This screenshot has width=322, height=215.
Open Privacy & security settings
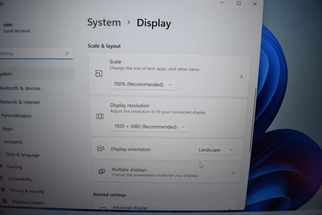click(x=27, y=191)
